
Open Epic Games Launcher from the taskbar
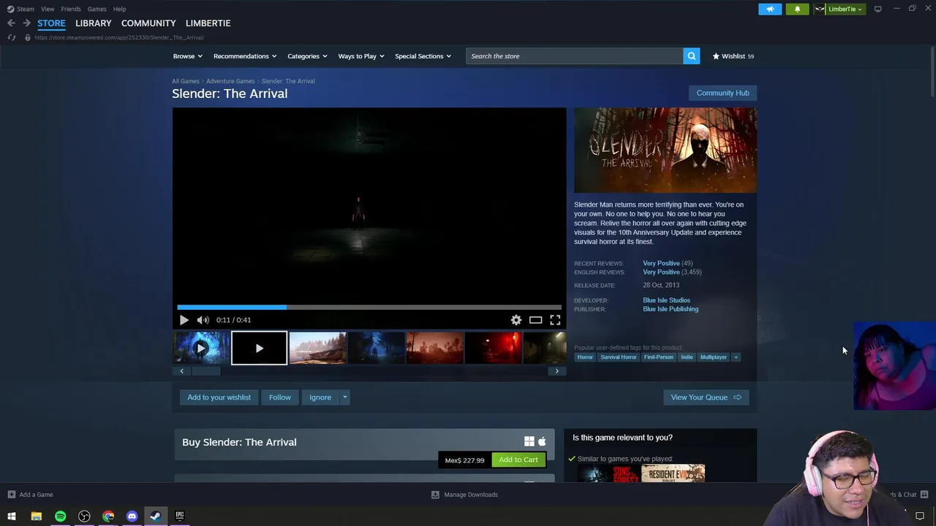(179, 517)
